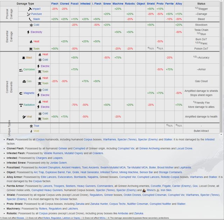Open the Zanuka Hunter link
224x220 pixels.
pyautogui.click(x=99, y=204)
